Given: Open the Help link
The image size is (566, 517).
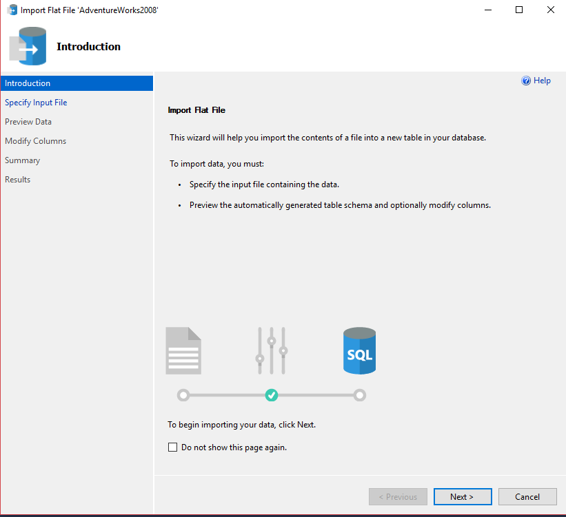Looking at the screenshot, I should pos(542,81).
